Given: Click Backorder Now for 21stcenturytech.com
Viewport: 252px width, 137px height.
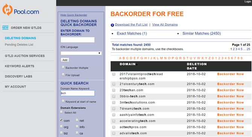Looking at the screenshot, I should pos(231,84).
